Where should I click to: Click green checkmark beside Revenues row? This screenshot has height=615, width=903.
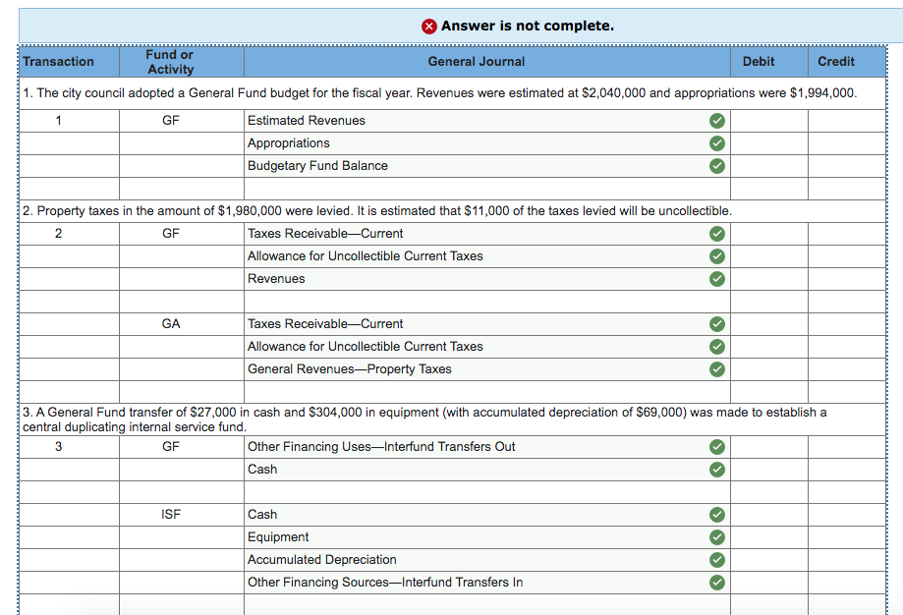[717, 279]
